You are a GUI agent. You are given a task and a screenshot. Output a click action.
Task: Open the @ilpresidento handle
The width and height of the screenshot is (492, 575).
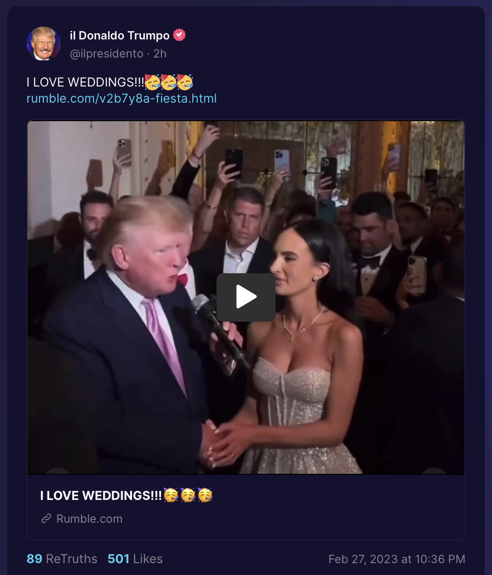tap(106, 54)
